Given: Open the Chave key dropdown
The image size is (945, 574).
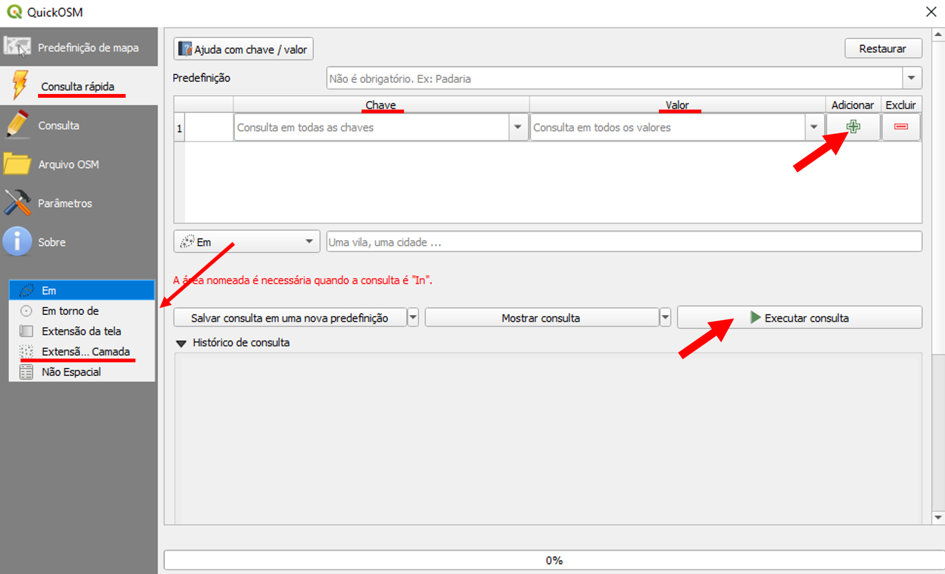Looking at the screenshot, I should (517, 128).
